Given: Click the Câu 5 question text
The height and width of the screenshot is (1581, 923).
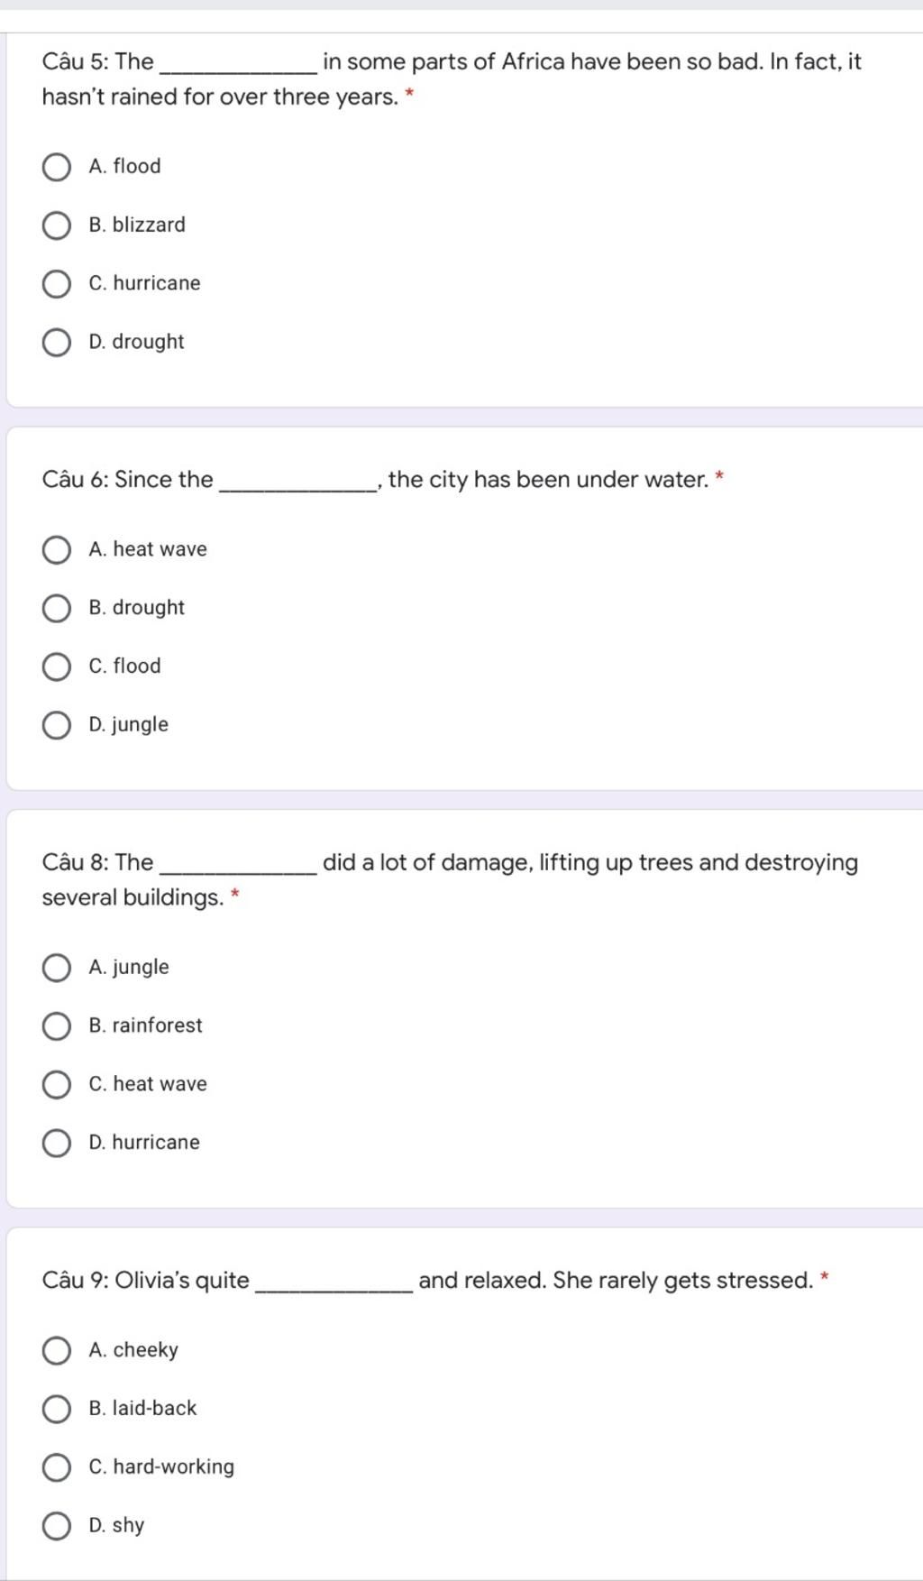Looking at the screenshot, I should click(x=452, y=79).
